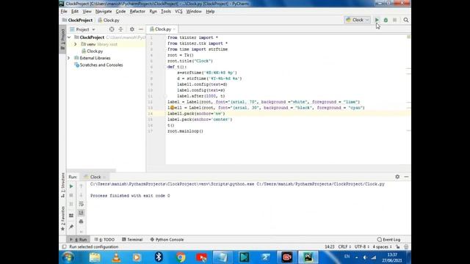The height and width of the screenshot is (264, 470).
Task: Open the Window menu
Action: 194,12
